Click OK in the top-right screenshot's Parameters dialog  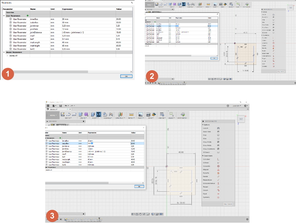click(214, 58)
